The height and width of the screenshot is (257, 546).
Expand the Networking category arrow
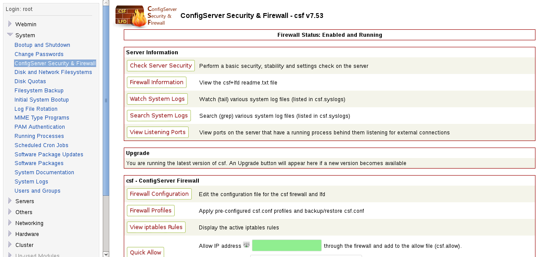point(10,223)
